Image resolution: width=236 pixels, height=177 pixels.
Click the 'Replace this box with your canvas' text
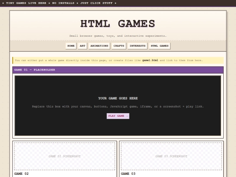(x=118, y=107)
